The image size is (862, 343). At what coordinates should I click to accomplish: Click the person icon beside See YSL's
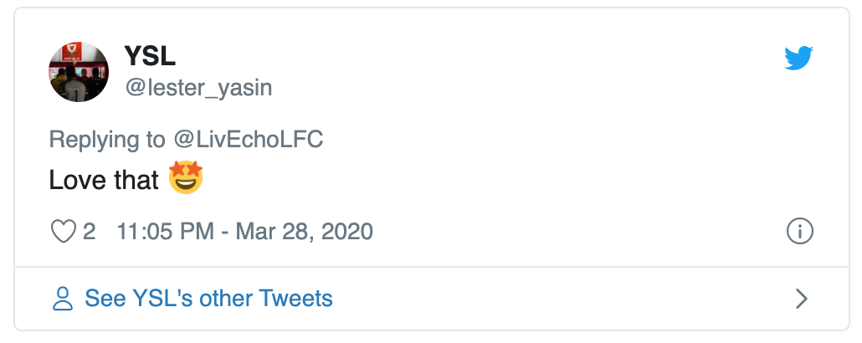pos(63,299)
